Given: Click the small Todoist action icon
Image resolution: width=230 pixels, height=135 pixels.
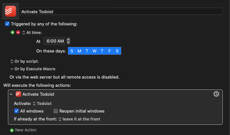Looking at the screenshot, I should 18,94.
